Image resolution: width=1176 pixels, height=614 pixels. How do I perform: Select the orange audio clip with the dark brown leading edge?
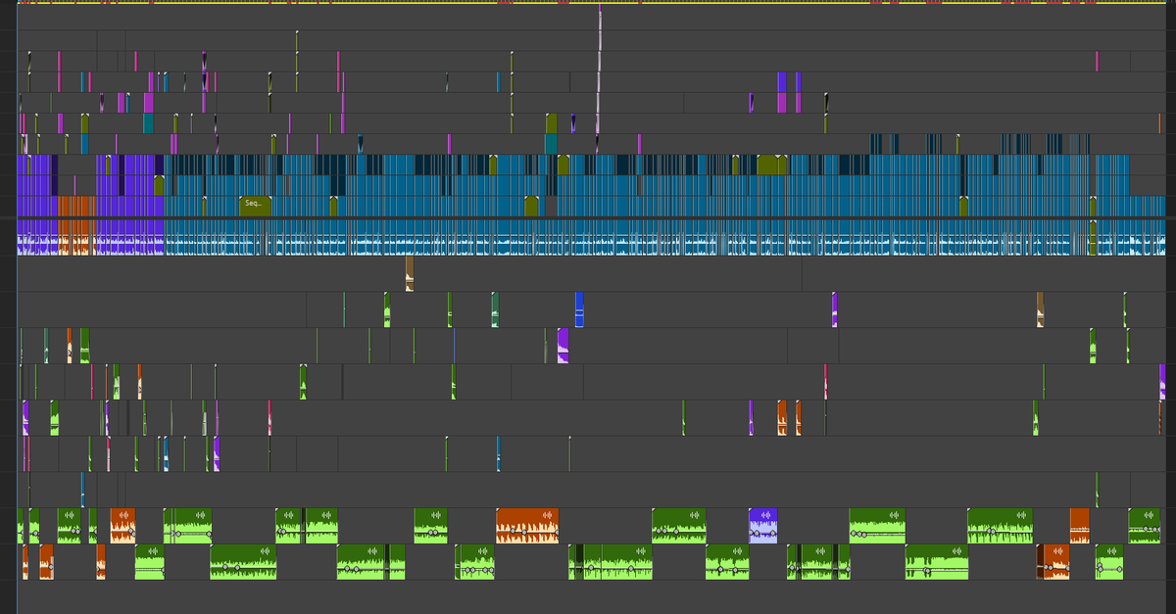pyautogui.click(x=1053, y=562)
